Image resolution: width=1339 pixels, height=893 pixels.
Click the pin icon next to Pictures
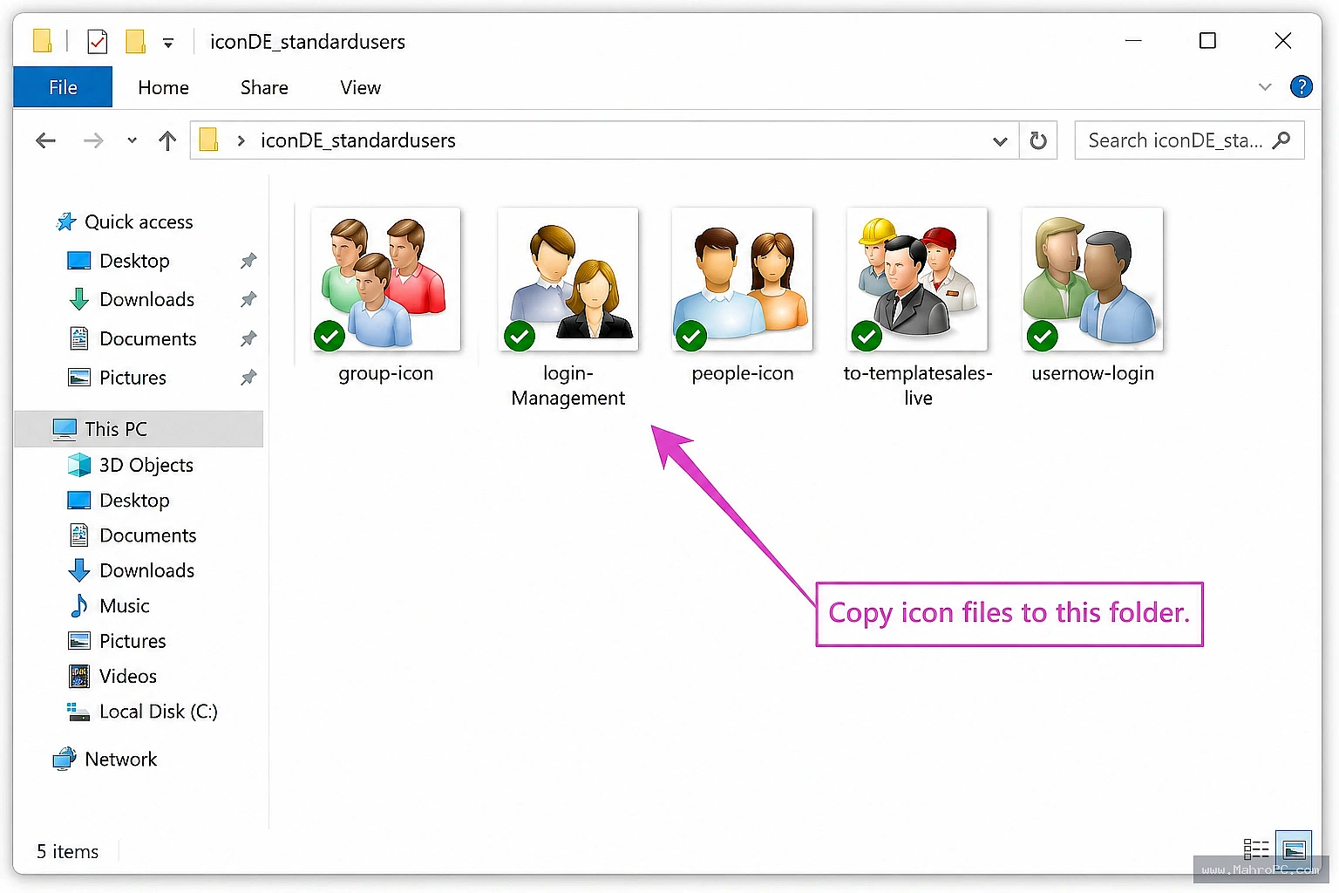point(248,378)
